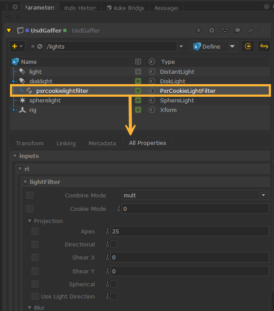Click the wrench icon in UsdGaffer header
The image size is (274, 311).
pos(250,30)
